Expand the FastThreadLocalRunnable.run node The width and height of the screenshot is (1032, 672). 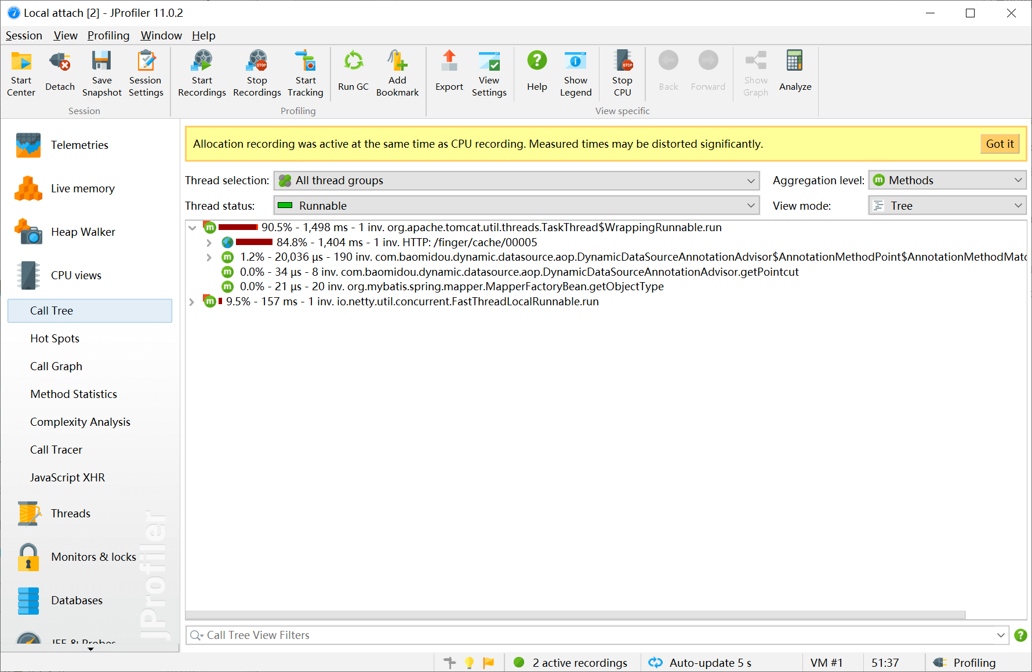click(192, 302)
